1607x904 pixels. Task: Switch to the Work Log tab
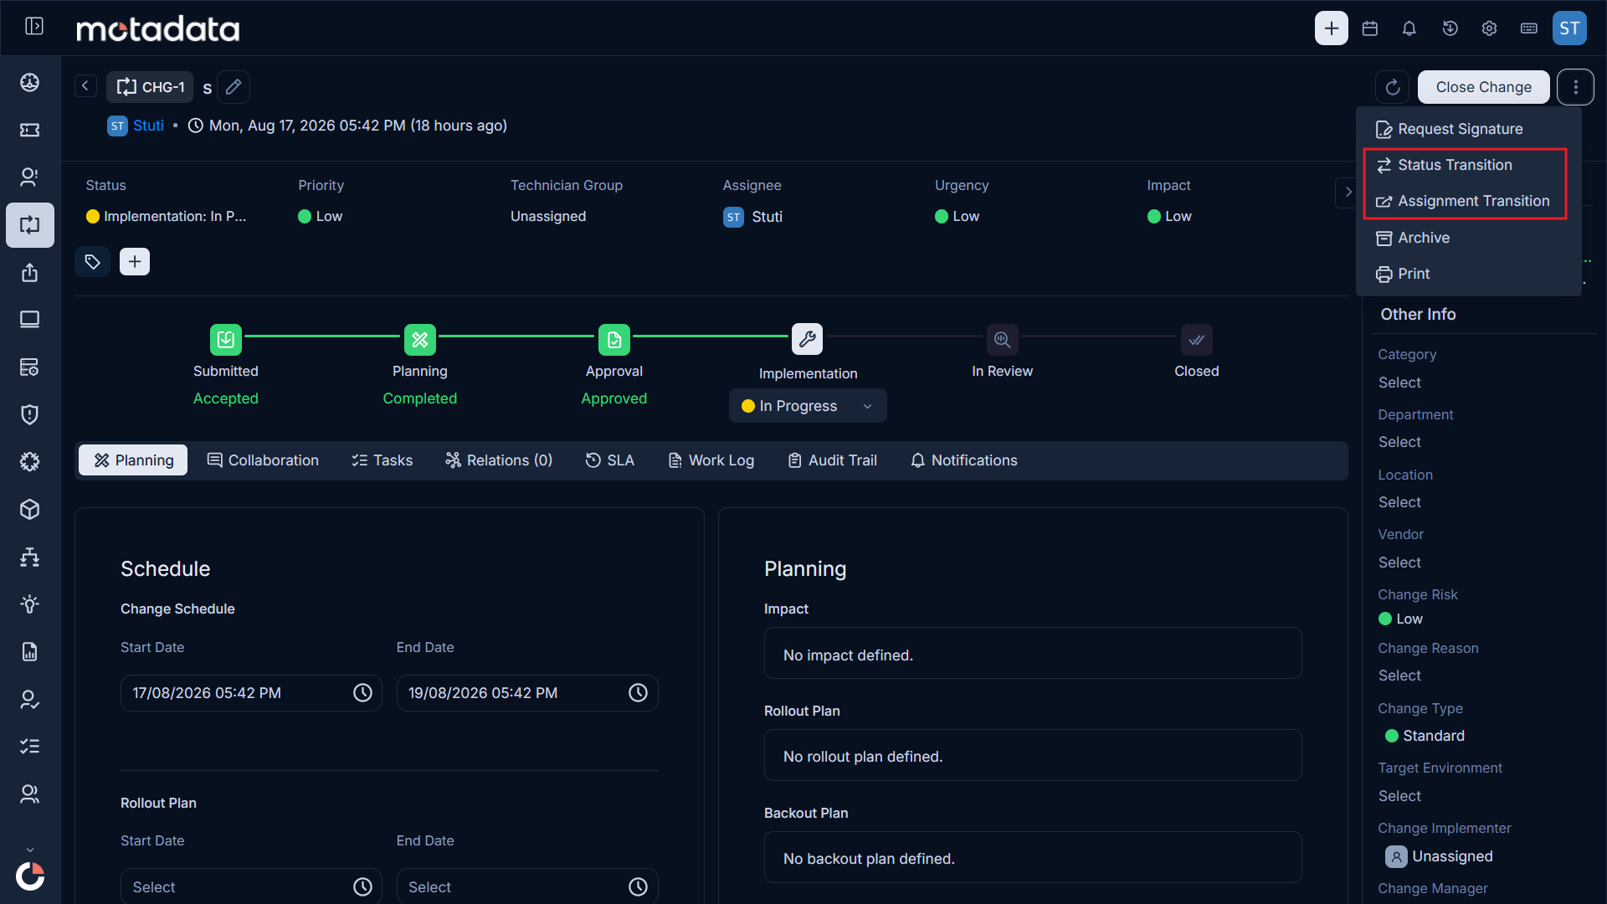tap(711, 460)
